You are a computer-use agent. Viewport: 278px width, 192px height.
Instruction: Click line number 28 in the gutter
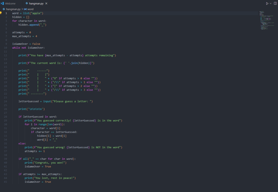coord(6,117)
